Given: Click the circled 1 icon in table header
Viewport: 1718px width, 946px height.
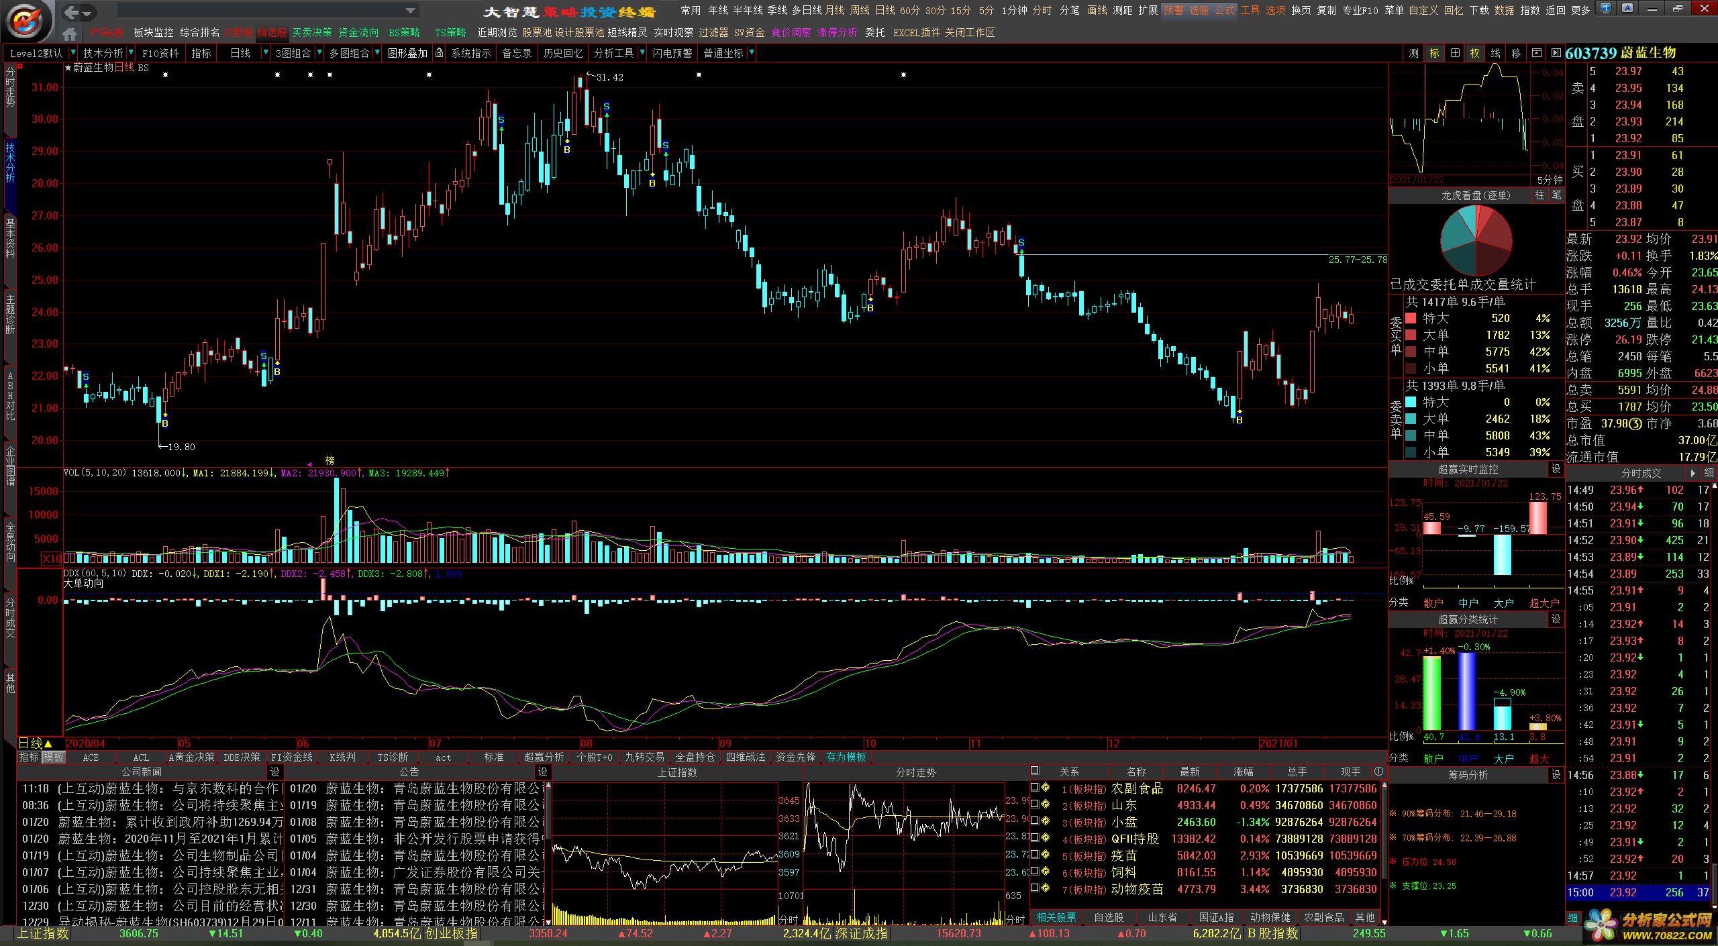Looking at the screenshot, I should [x=1379, y=772].
